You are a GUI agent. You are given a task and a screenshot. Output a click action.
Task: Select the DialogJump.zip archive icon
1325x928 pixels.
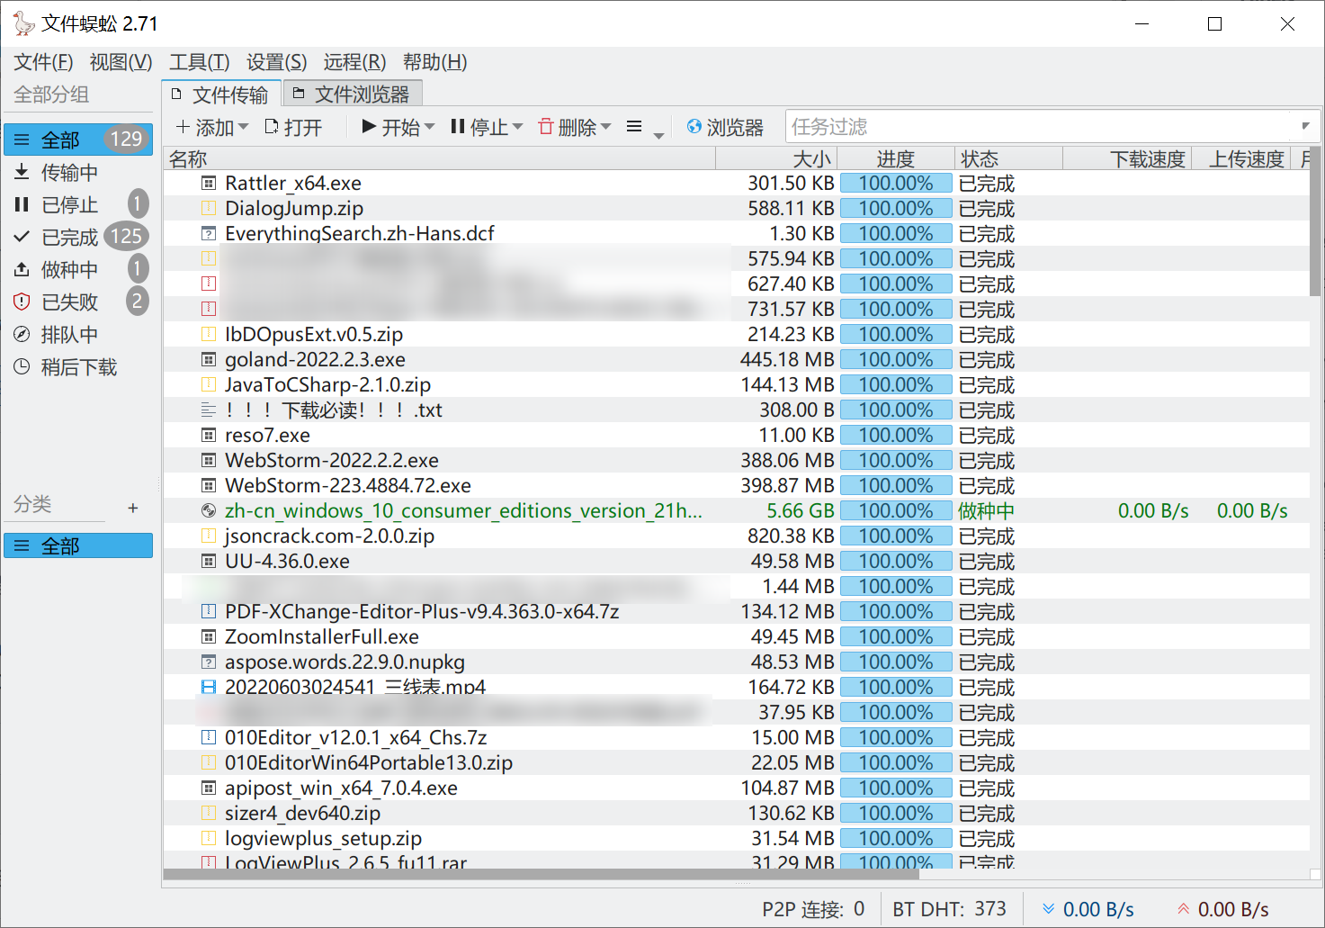pos(209,208)
